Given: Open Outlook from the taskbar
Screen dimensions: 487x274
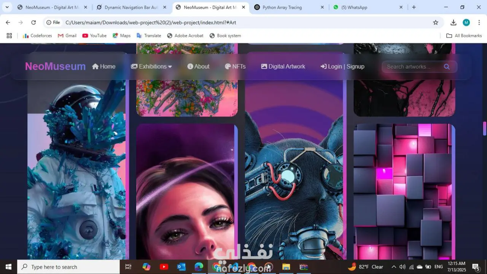Looking at the screenshot, I should click(181, 267).
